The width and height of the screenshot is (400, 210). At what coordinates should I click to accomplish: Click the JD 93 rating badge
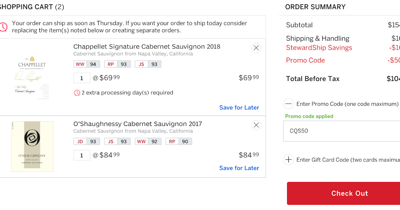pyautogui.click(x=86, y=141)
